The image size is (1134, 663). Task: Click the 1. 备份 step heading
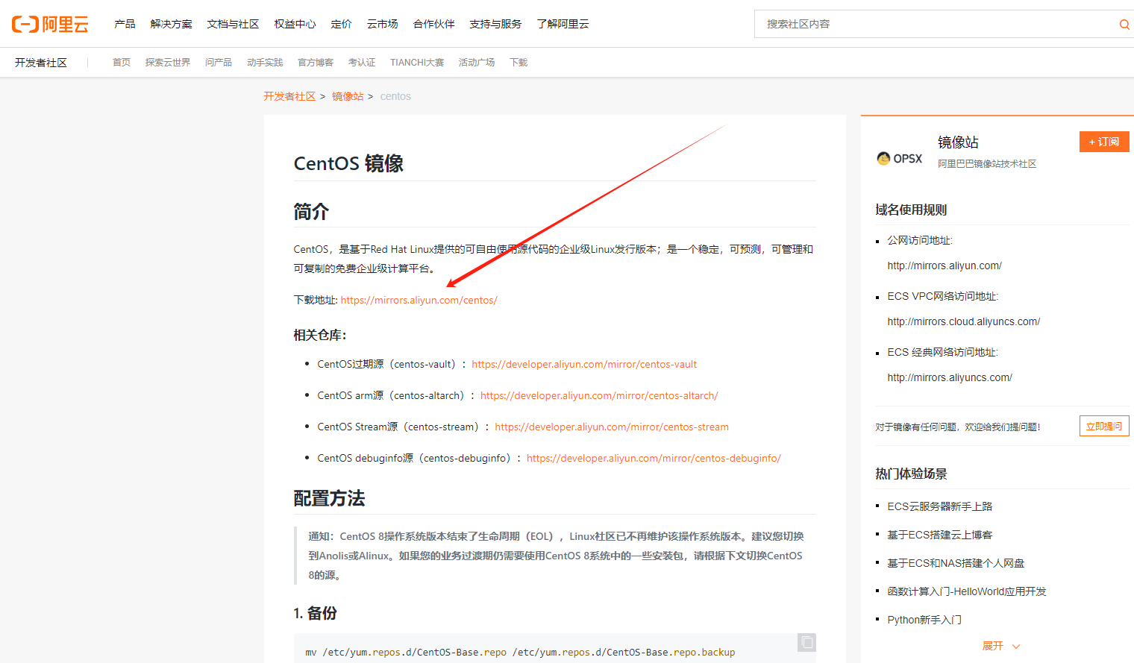point(315,613)
